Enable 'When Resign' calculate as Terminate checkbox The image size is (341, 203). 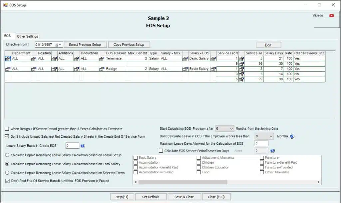click(7, 129)
